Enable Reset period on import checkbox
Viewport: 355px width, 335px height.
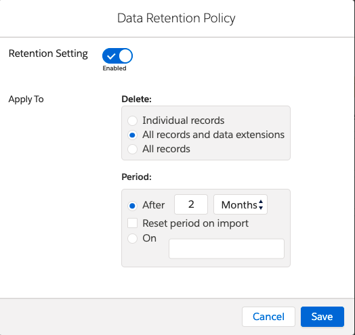(x=132, y=223)
